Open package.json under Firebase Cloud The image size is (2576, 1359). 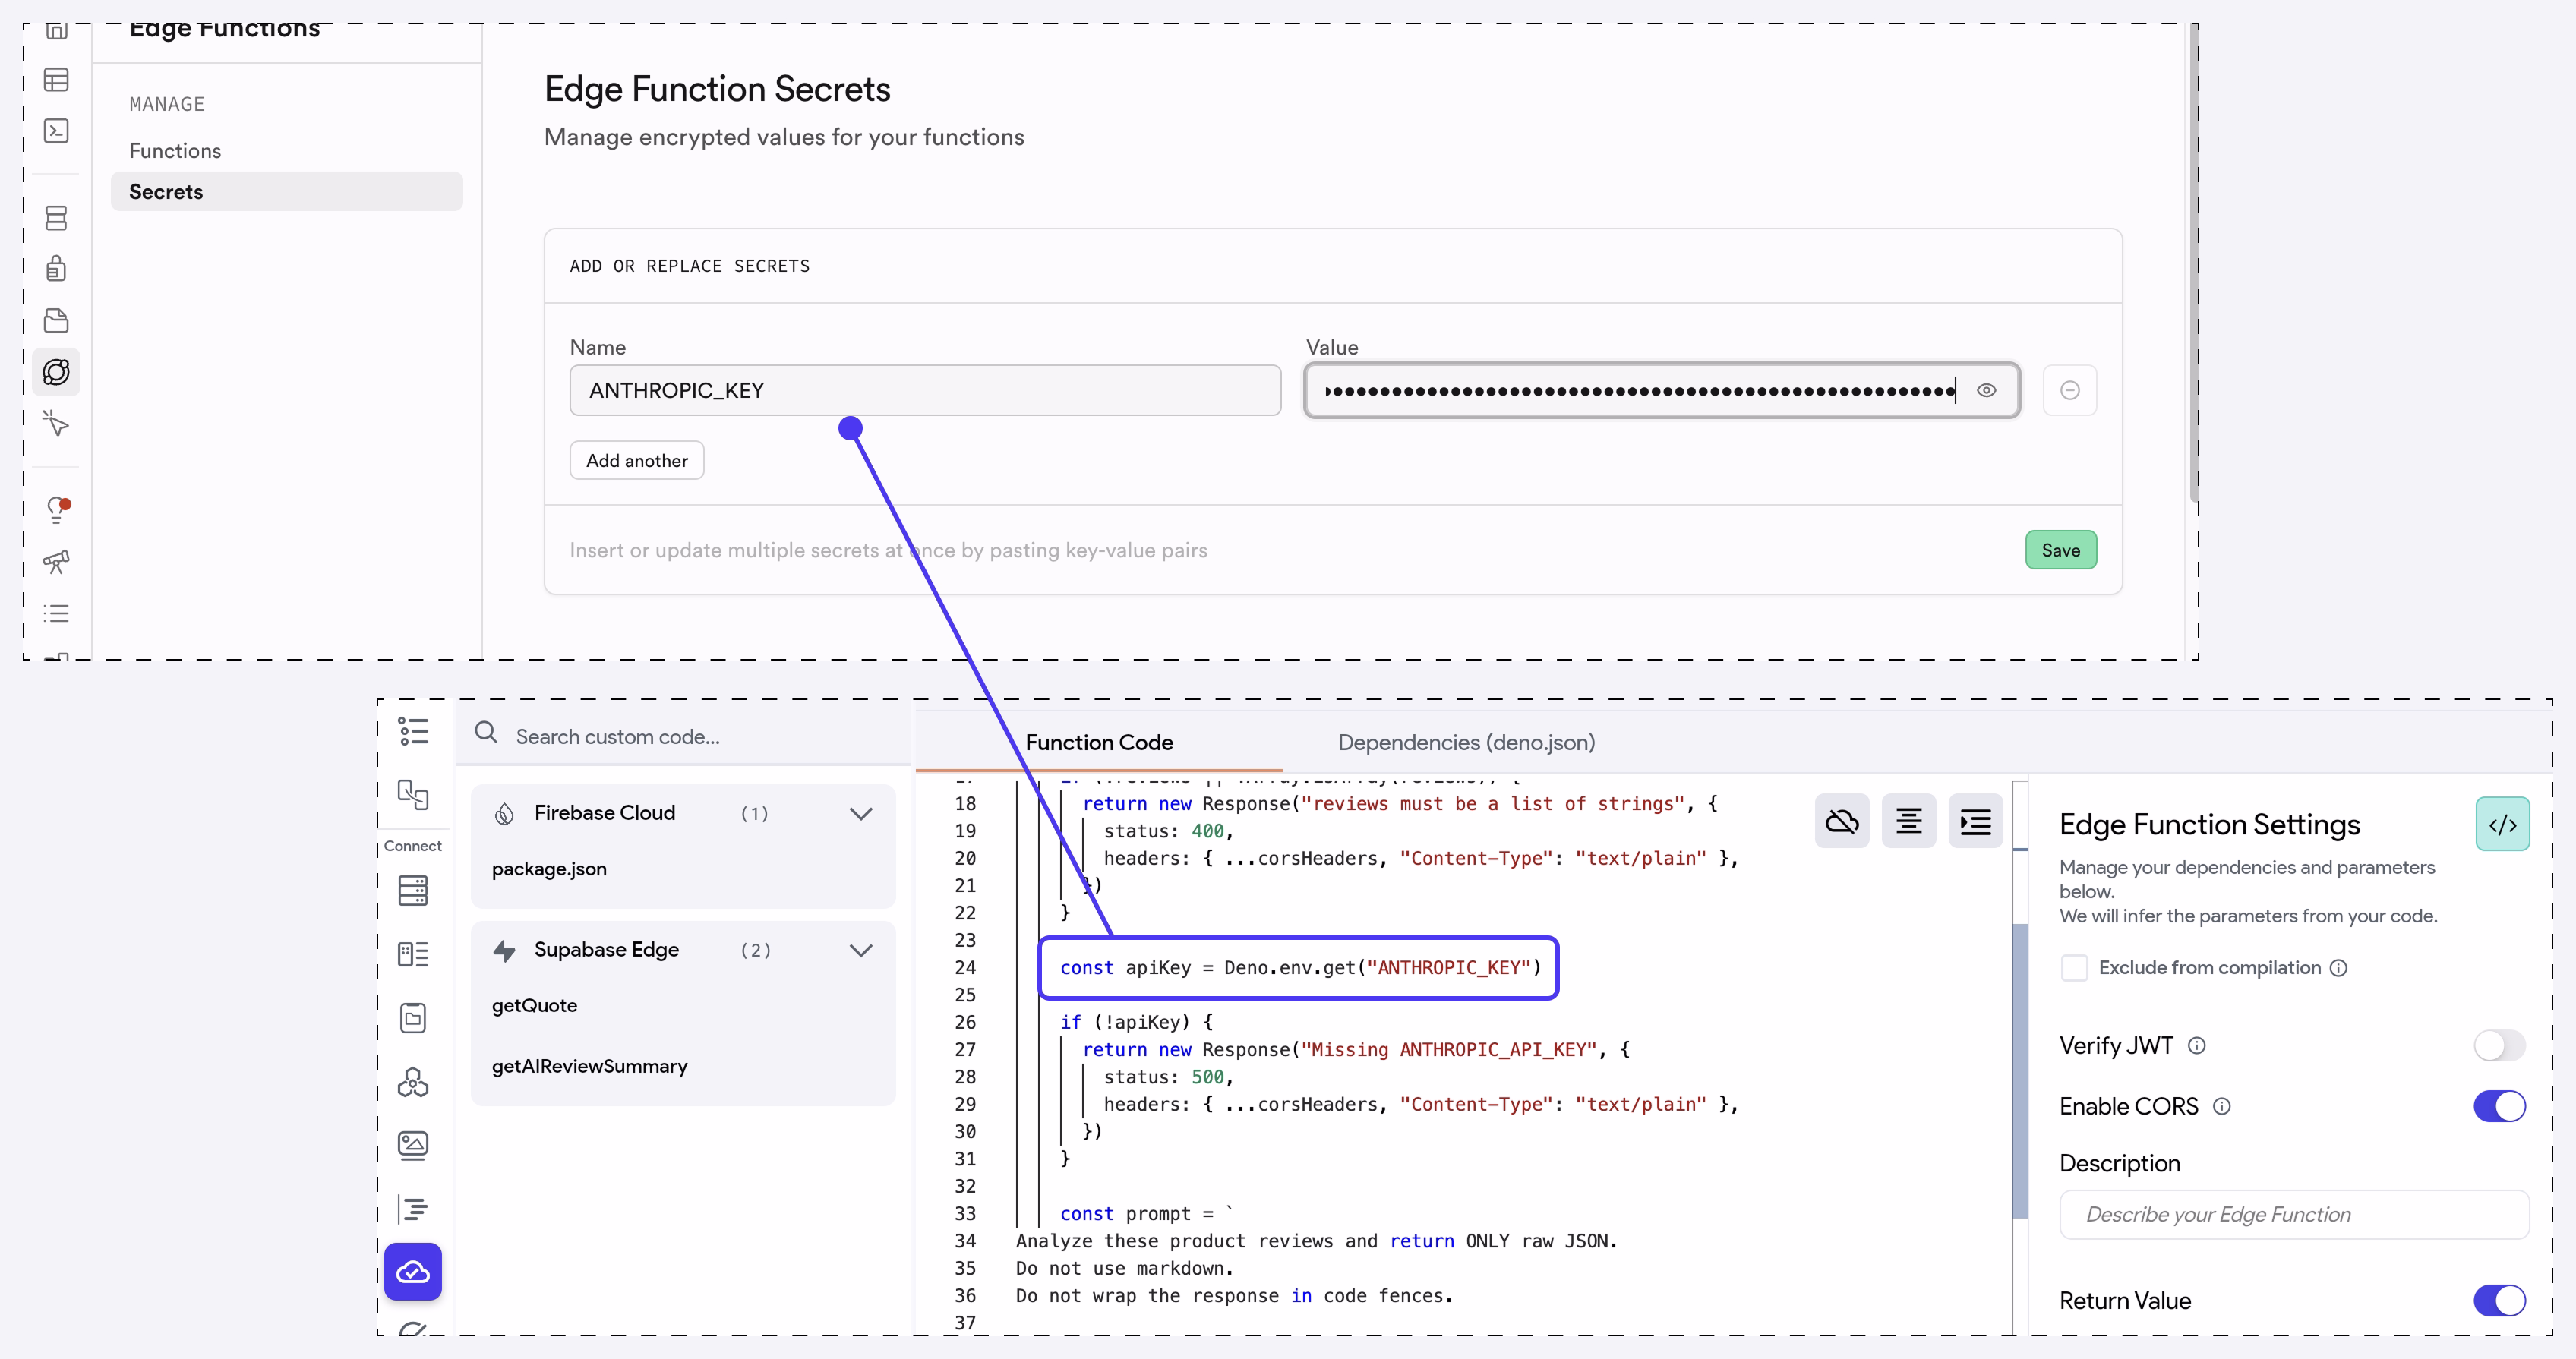(x=549, y=869)
